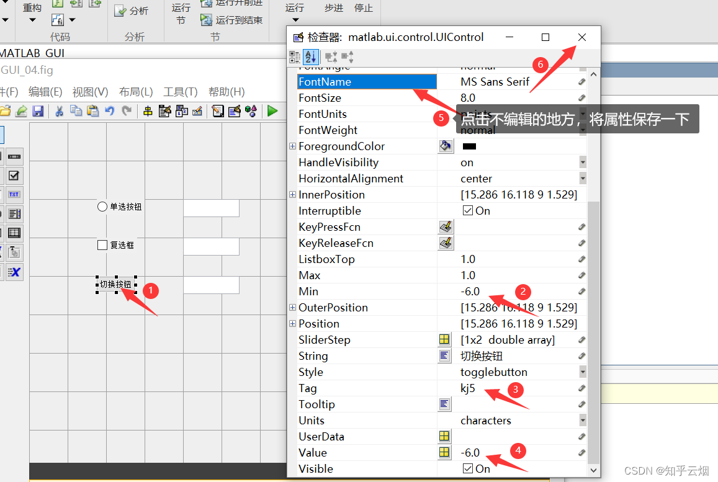Image resolution: width=718 pixels, height=482 pixels.
Task: Click the green Run button in GUIDE toolbar
Action: coord(273,110)
